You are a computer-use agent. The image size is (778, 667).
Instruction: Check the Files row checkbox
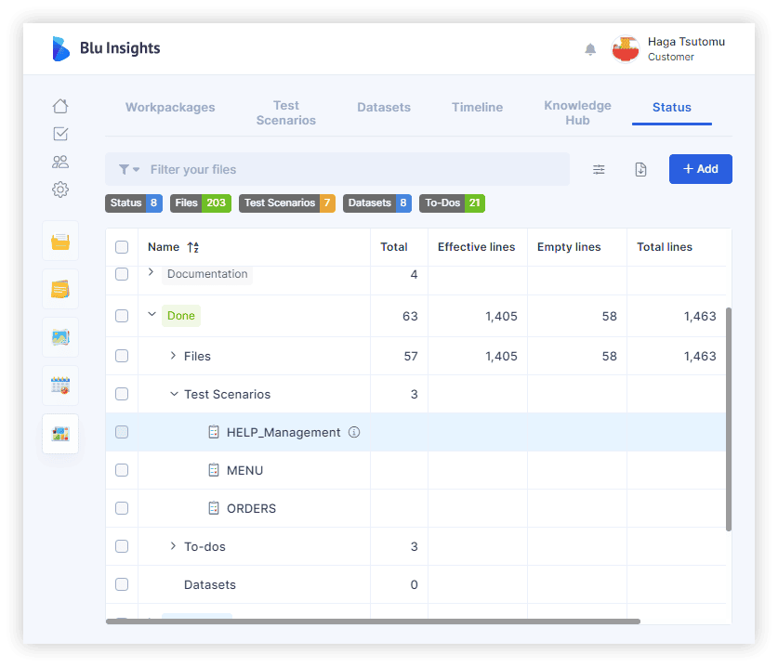pos(122,356)
